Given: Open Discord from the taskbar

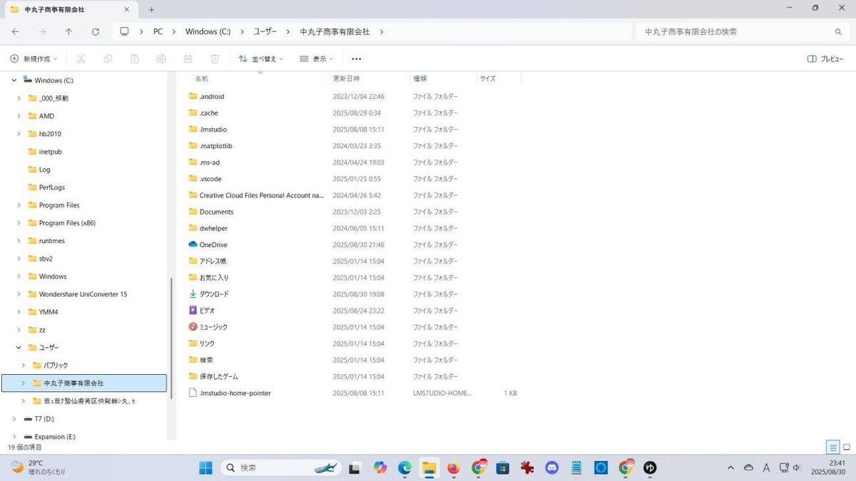Looking at the screenshot, I should [551, 468].
